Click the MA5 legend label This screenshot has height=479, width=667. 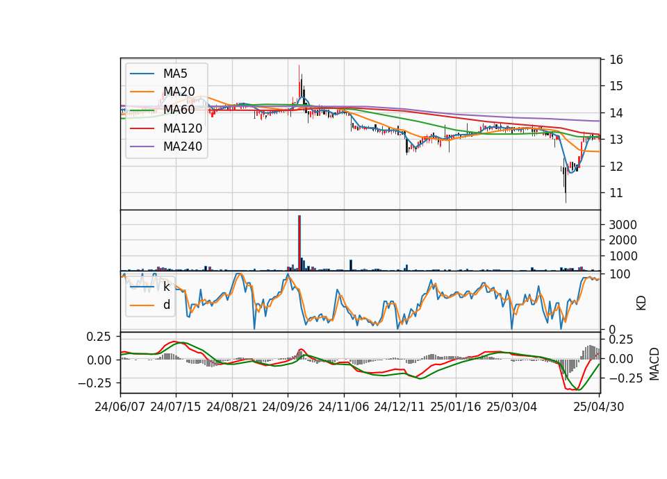pos(175,74)
